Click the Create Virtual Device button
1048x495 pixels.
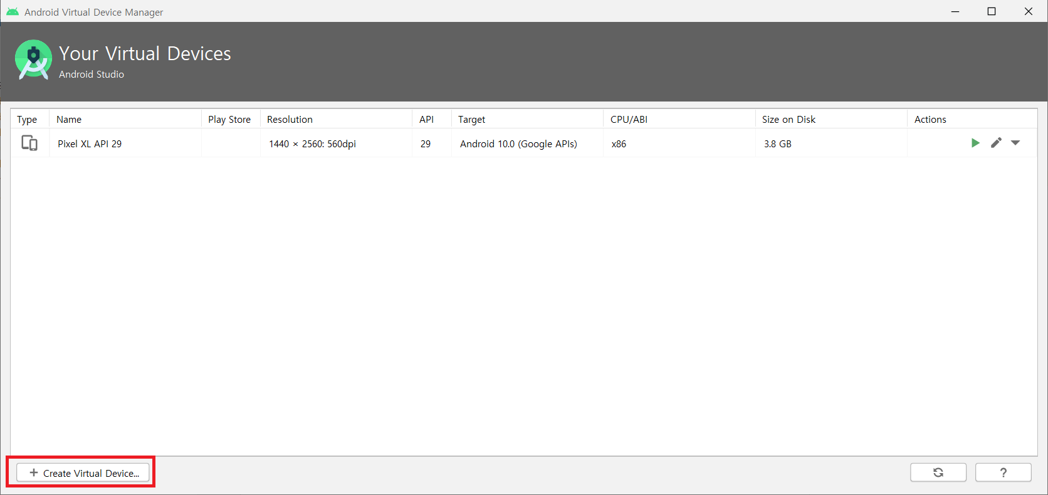coord(83,473)
